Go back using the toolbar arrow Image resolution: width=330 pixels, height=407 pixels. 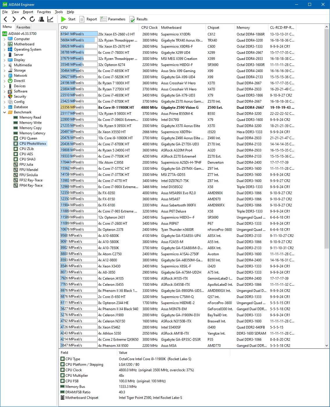pyautogui.click(x=5, y=19)
